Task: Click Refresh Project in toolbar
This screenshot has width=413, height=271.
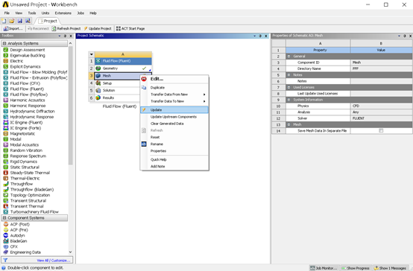Action: (x=66, y=28)
